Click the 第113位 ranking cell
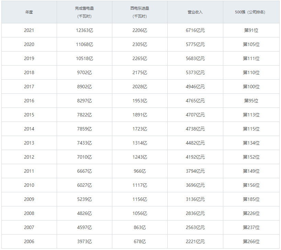281x250 pixels. (251, 115)
